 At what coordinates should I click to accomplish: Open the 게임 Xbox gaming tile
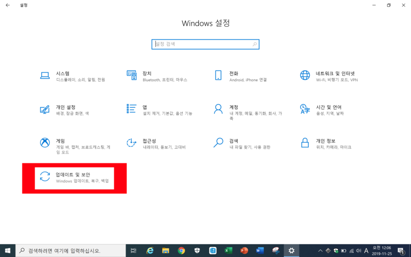click(75, 146)
